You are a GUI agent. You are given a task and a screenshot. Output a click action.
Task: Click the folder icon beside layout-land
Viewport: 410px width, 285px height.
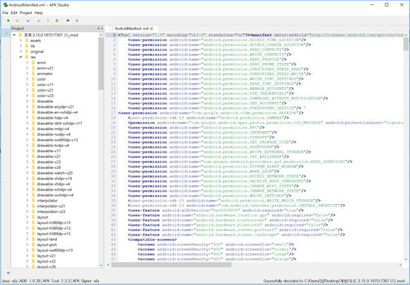[x=33, y=239]
